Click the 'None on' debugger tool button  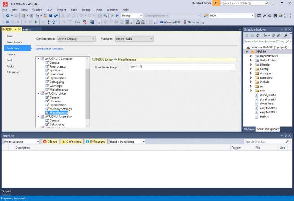(x=191, y=22)
